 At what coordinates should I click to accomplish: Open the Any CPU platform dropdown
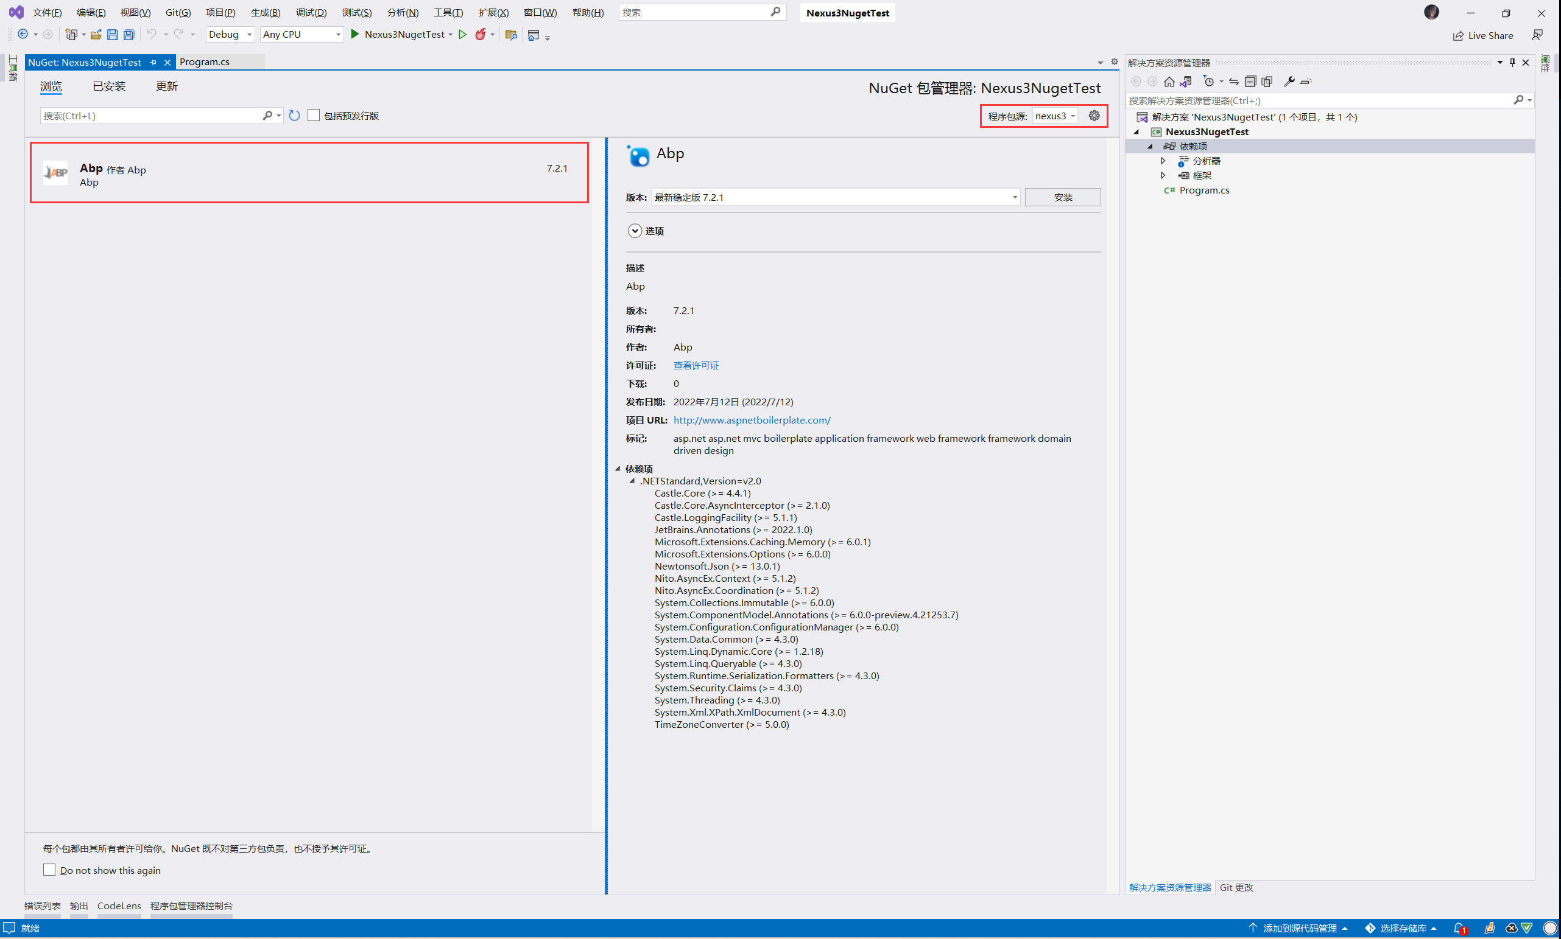pos(302,34)
